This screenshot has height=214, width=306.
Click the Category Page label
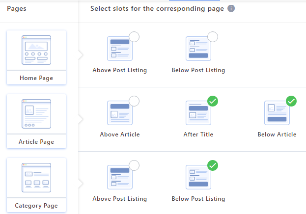click(x=36, y=206)
